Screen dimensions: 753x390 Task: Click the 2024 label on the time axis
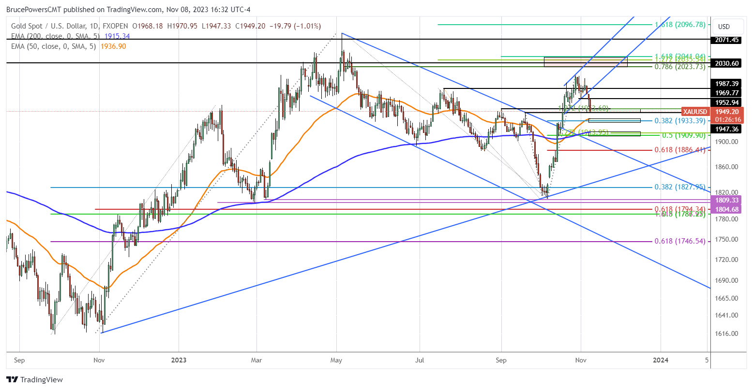coord(661,360)
